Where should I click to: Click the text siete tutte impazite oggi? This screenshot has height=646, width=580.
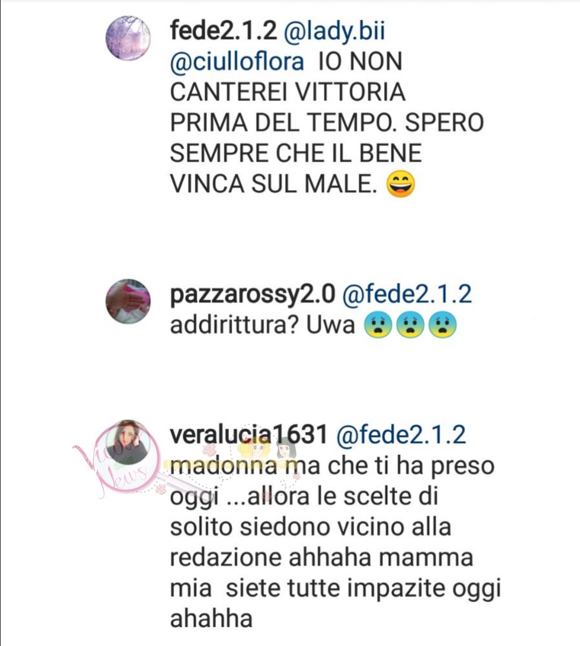click(x=364, y=588)
